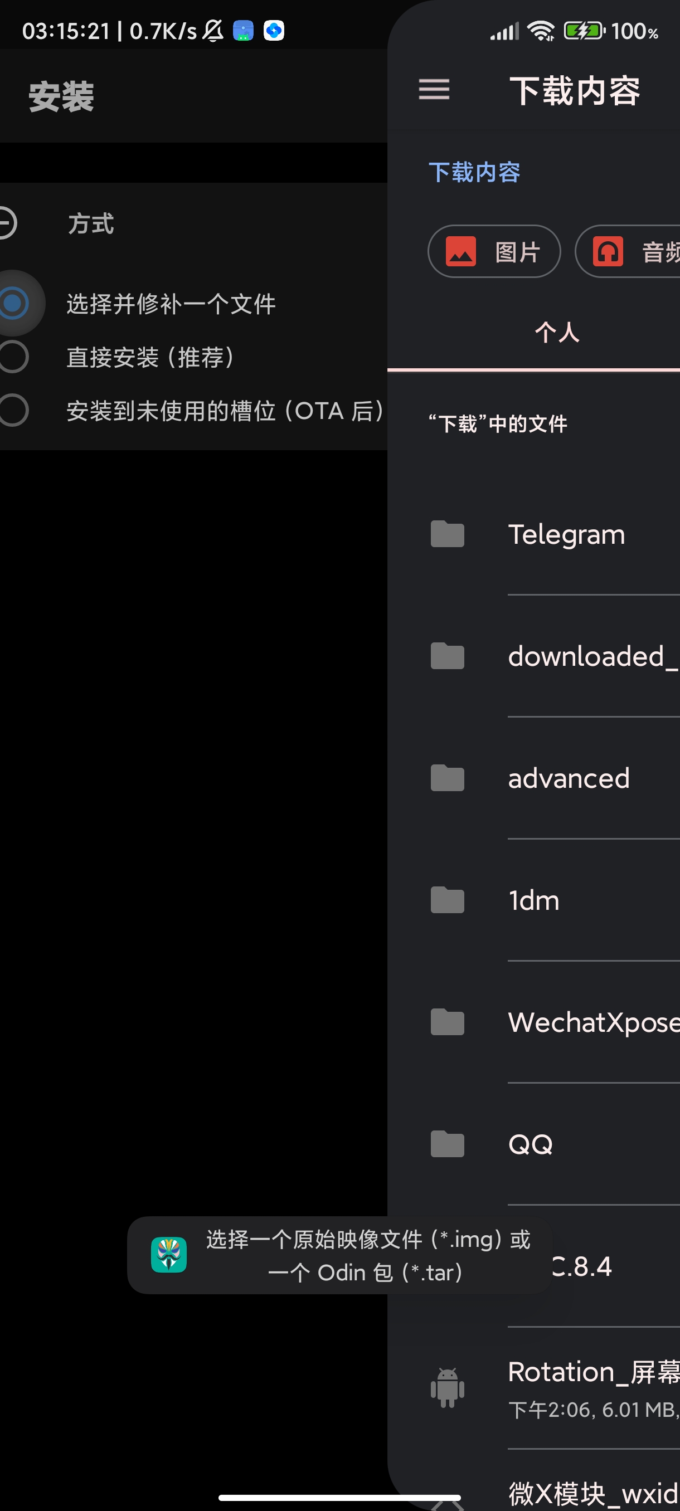Open the 微X模块_wxid file entry
The image size is (680, 1511).
tap(592, 1493)
